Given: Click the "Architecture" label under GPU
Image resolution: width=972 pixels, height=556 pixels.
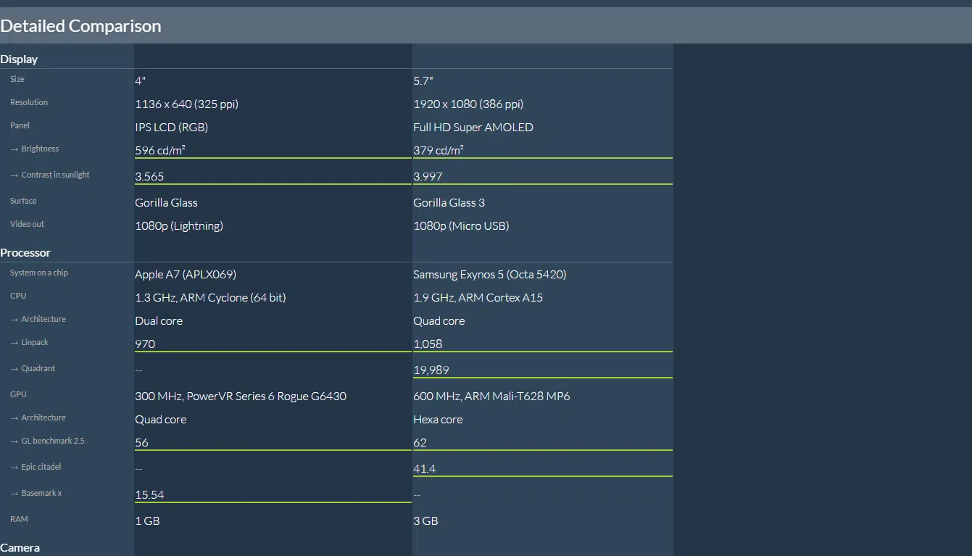Looking at the screenshot, I should click(x=43, y=418).
